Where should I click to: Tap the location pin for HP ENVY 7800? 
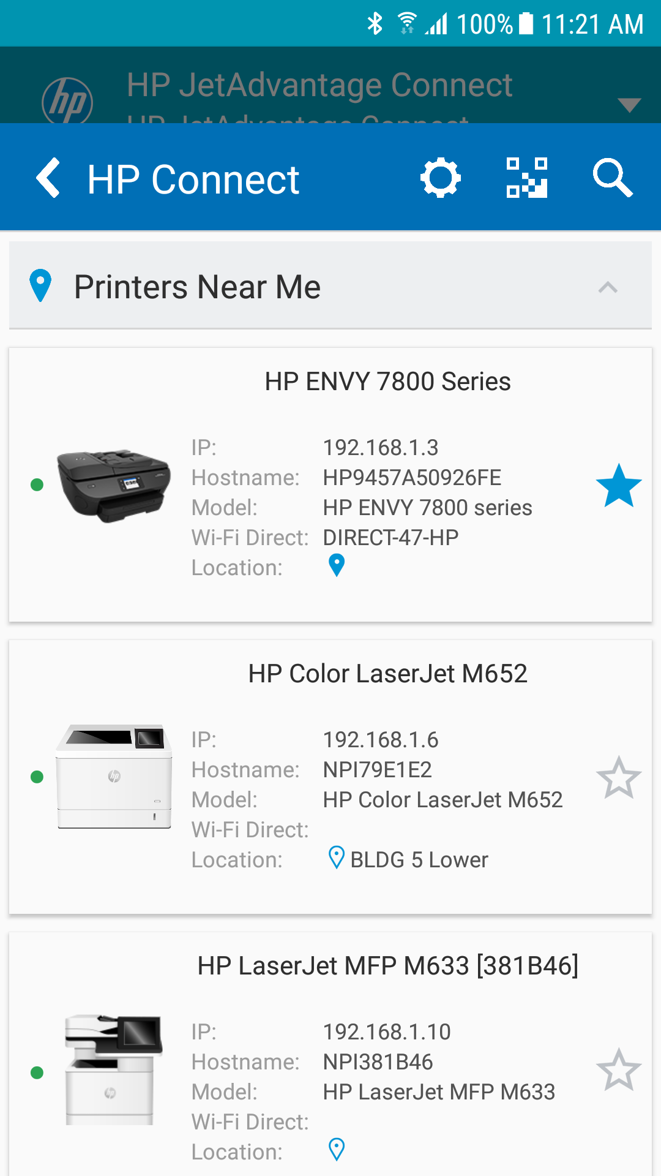tap(337, 565)
